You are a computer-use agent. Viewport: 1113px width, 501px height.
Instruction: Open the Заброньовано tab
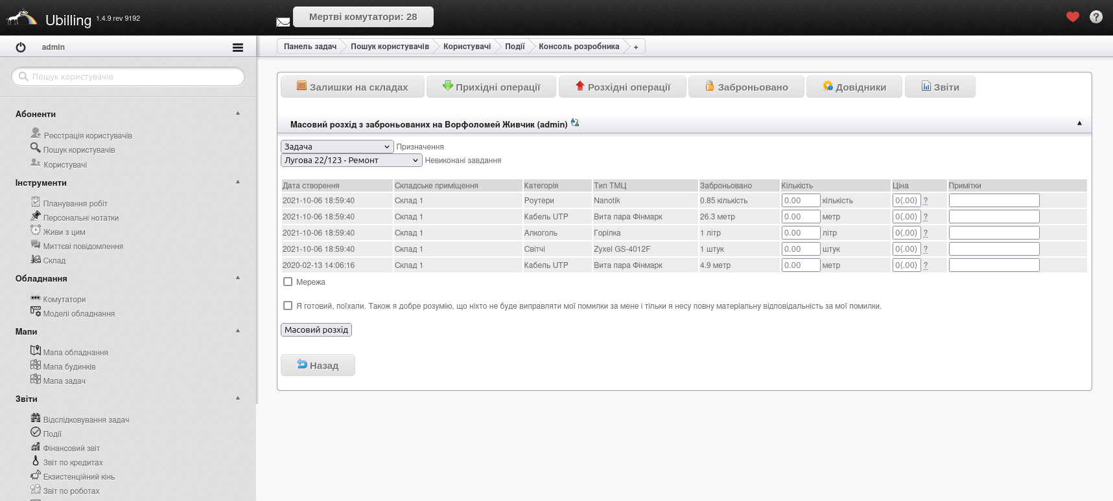[746, 87]
